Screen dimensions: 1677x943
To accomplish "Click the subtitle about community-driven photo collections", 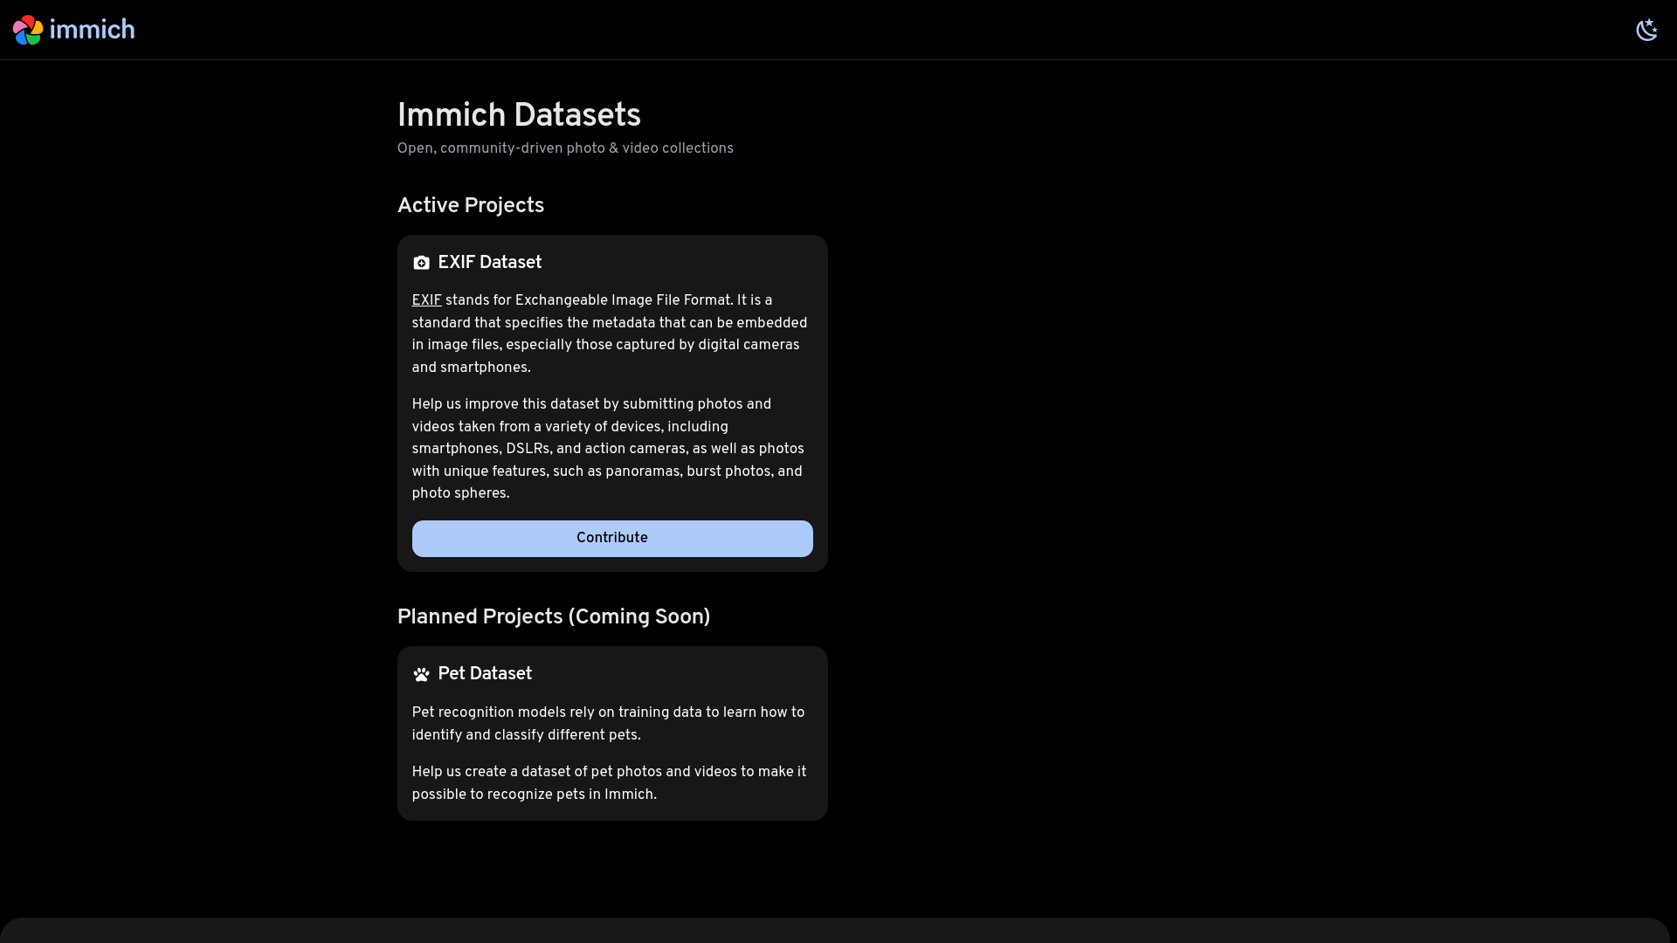I will coord(565,148).
